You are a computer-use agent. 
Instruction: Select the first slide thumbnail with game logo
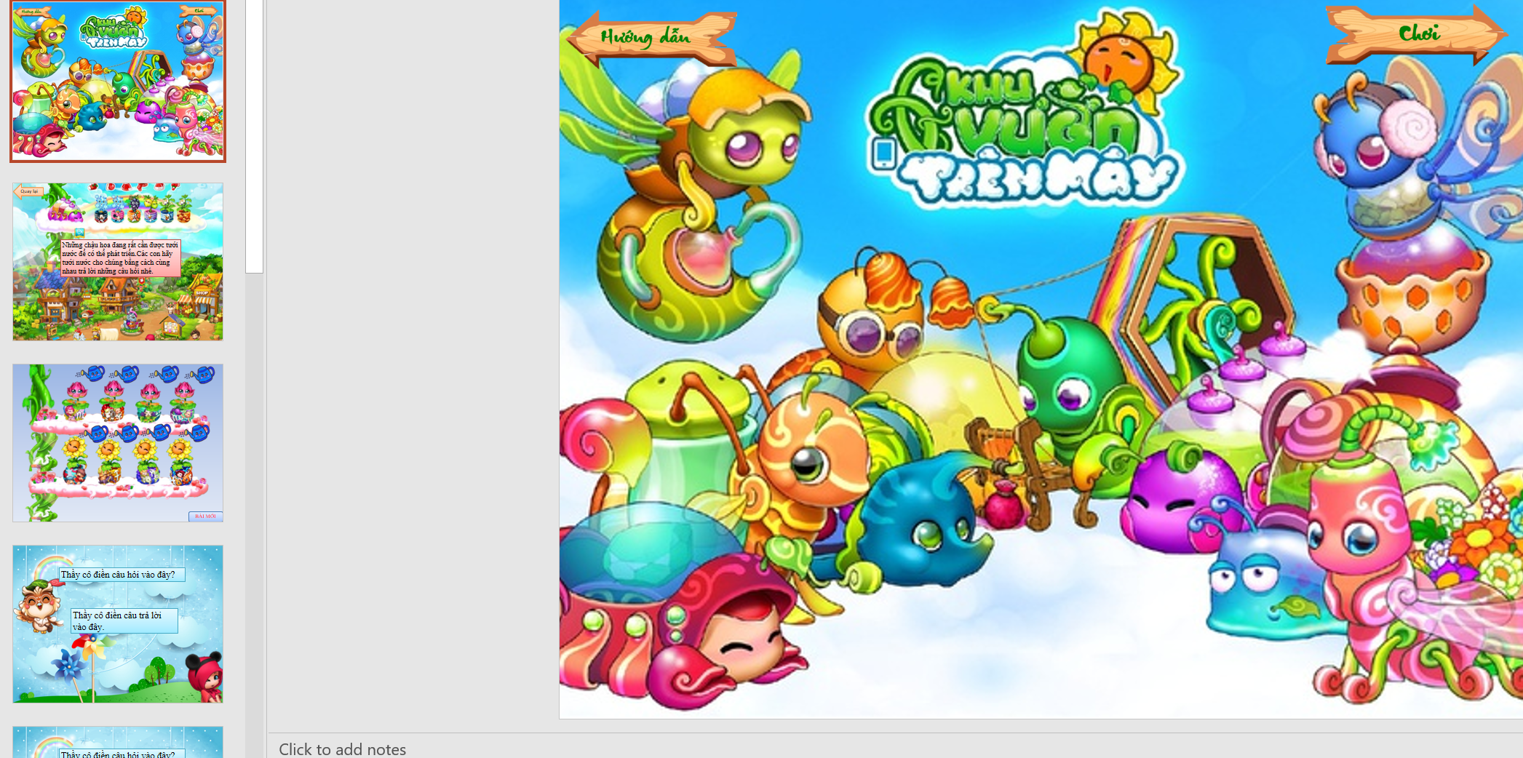pos(118,81)
